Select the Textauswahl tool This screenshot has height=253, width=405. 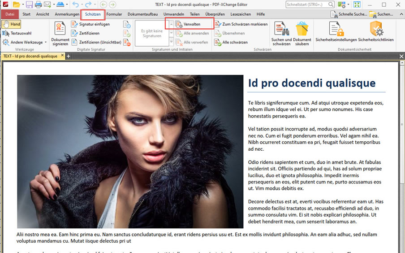(17, 33)
